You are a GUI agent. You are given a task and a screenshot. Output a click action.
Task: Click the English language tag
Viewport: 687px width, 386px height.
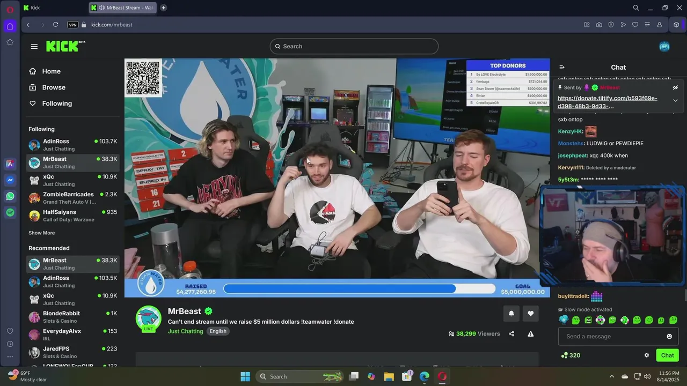(218, 331)
